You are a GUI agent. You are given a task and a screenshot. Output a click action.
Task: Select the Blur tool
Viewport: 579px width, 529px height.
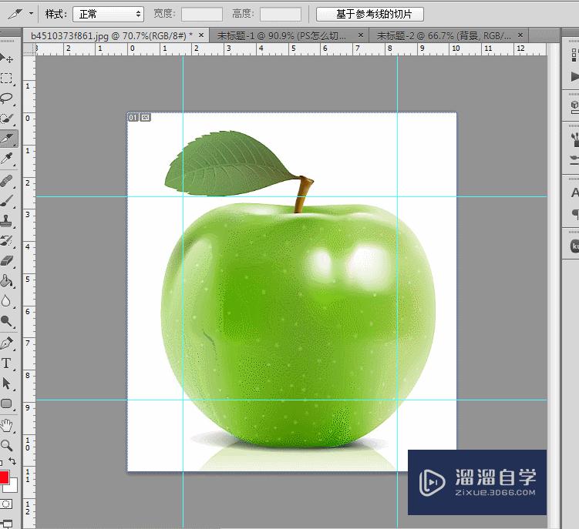[6, 301]
